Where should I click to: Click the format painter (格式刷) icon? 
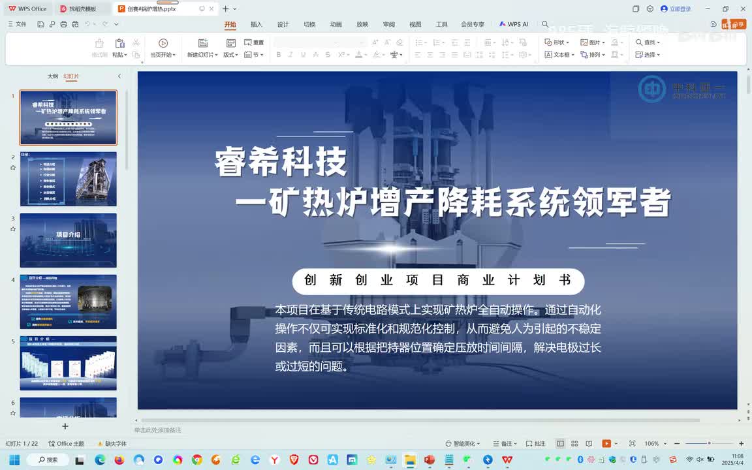pos(99,44)
